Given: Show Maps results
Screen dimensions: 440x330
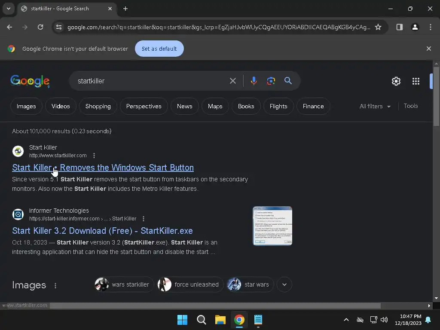Looking at the screenshot, I should tap(215, 106).
